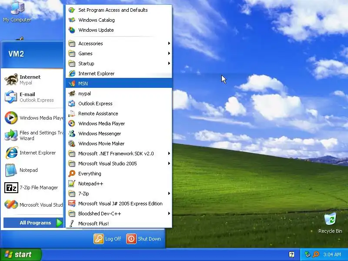This screenshot has width=348, height=261.
Task: Open Internet Explorer from left start panel
Action: coord(33,153)
